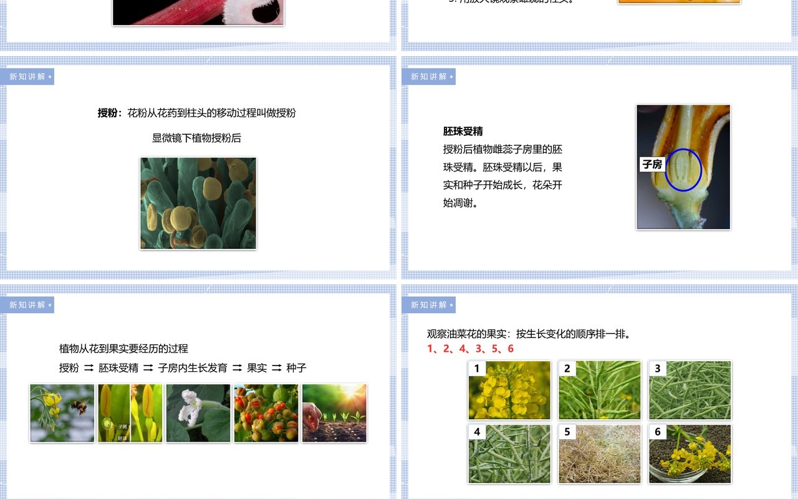The image size is (798, 499).
Task: Click the 观察油菜花的果实 instruction text
Action: (529, 334)
